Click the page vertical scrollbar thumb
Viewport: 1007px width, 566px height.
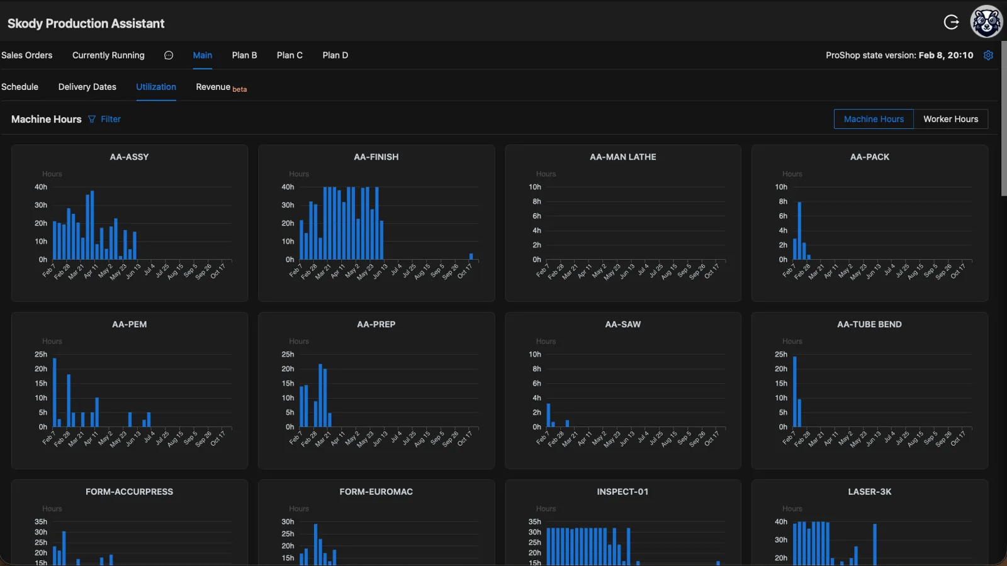tap(1004, 118)
